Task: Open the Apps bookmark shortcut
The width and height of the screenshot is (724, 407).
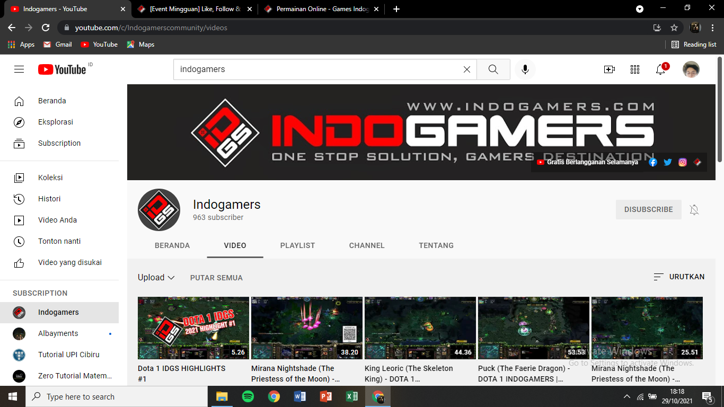Action: (x=21, y=45)
